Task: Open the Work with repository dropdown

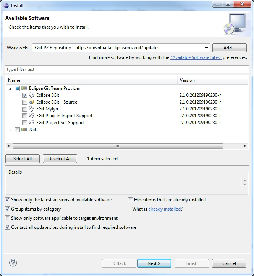Action: coord(207,48)
